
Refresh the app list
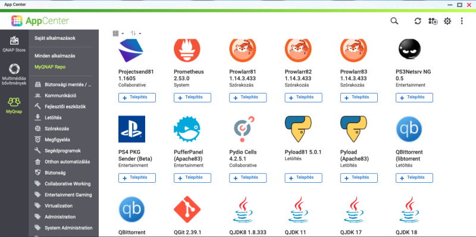coord(418,21)
